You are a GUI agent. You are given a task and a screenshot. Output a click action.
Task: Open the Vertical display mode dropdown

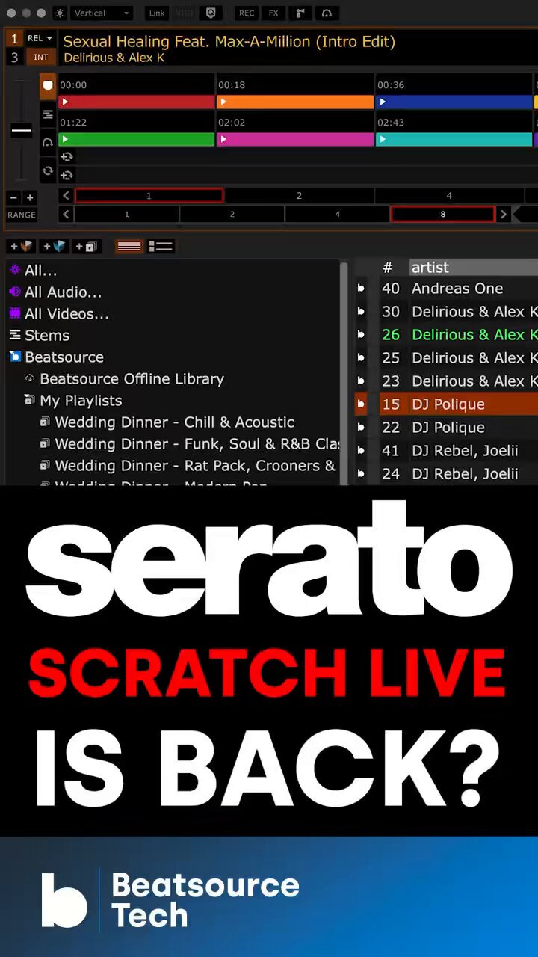102,13
